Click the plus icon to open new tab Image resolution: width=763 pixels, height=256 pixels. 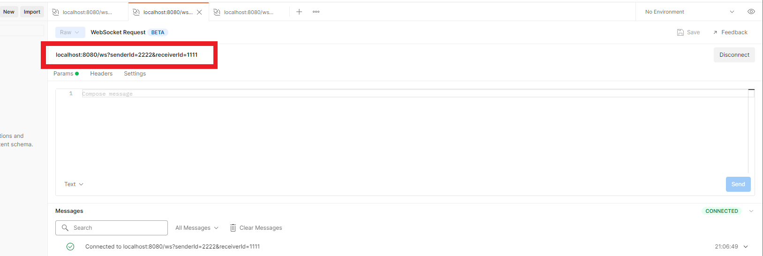click(299, 12)
